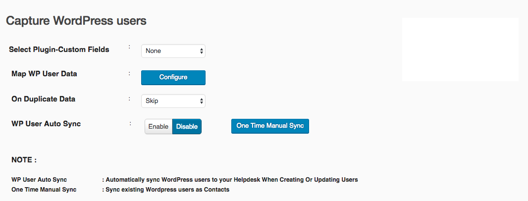Enable WP User Auto Sync

pos(158,127)
